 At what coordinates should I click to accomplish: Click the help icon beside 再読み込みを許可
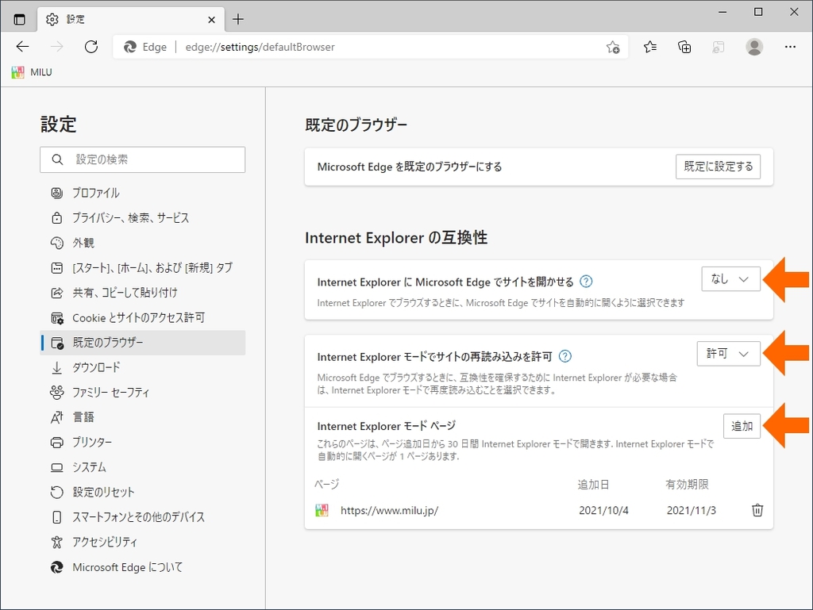click(565, 356)
